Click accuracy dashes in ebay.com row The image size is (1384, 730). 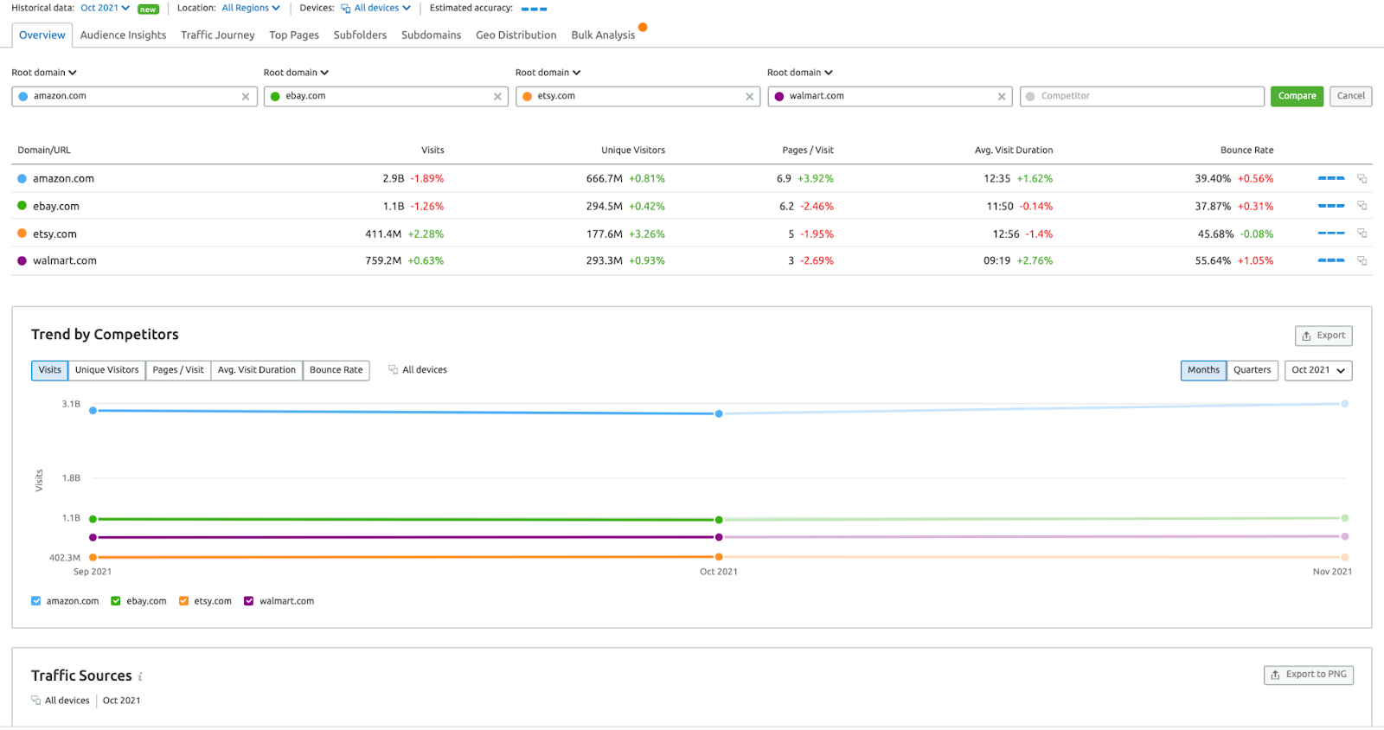(x=1331, y=206)
